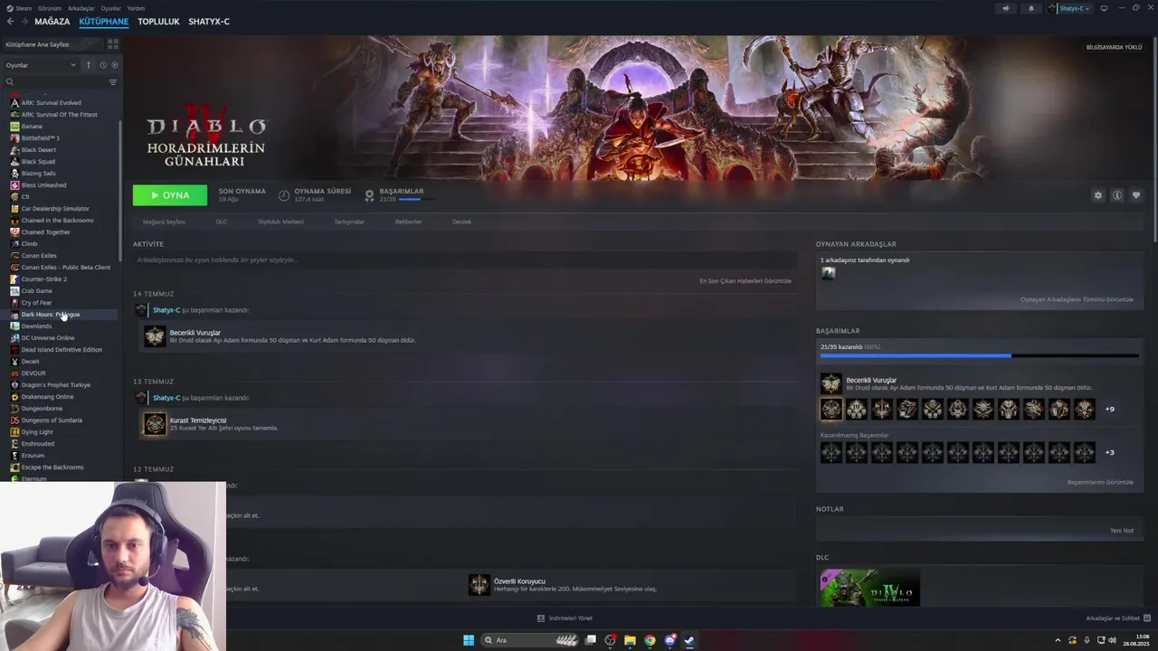The image size is (1158, 651).
Task: Open Friends and Chat icon
Action: pos(1147,618)
